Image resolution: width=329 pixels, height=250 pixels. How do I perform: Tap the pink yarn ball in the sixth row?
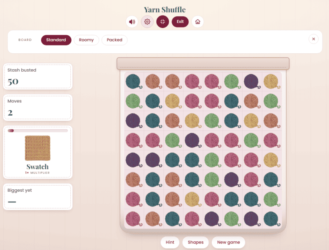tap(252, 180)
